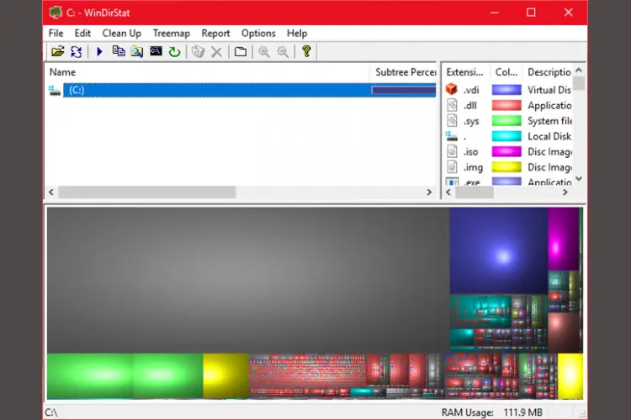Click the Zoom Out magnifier icon
Screen dimensions: 631x420
283,51
